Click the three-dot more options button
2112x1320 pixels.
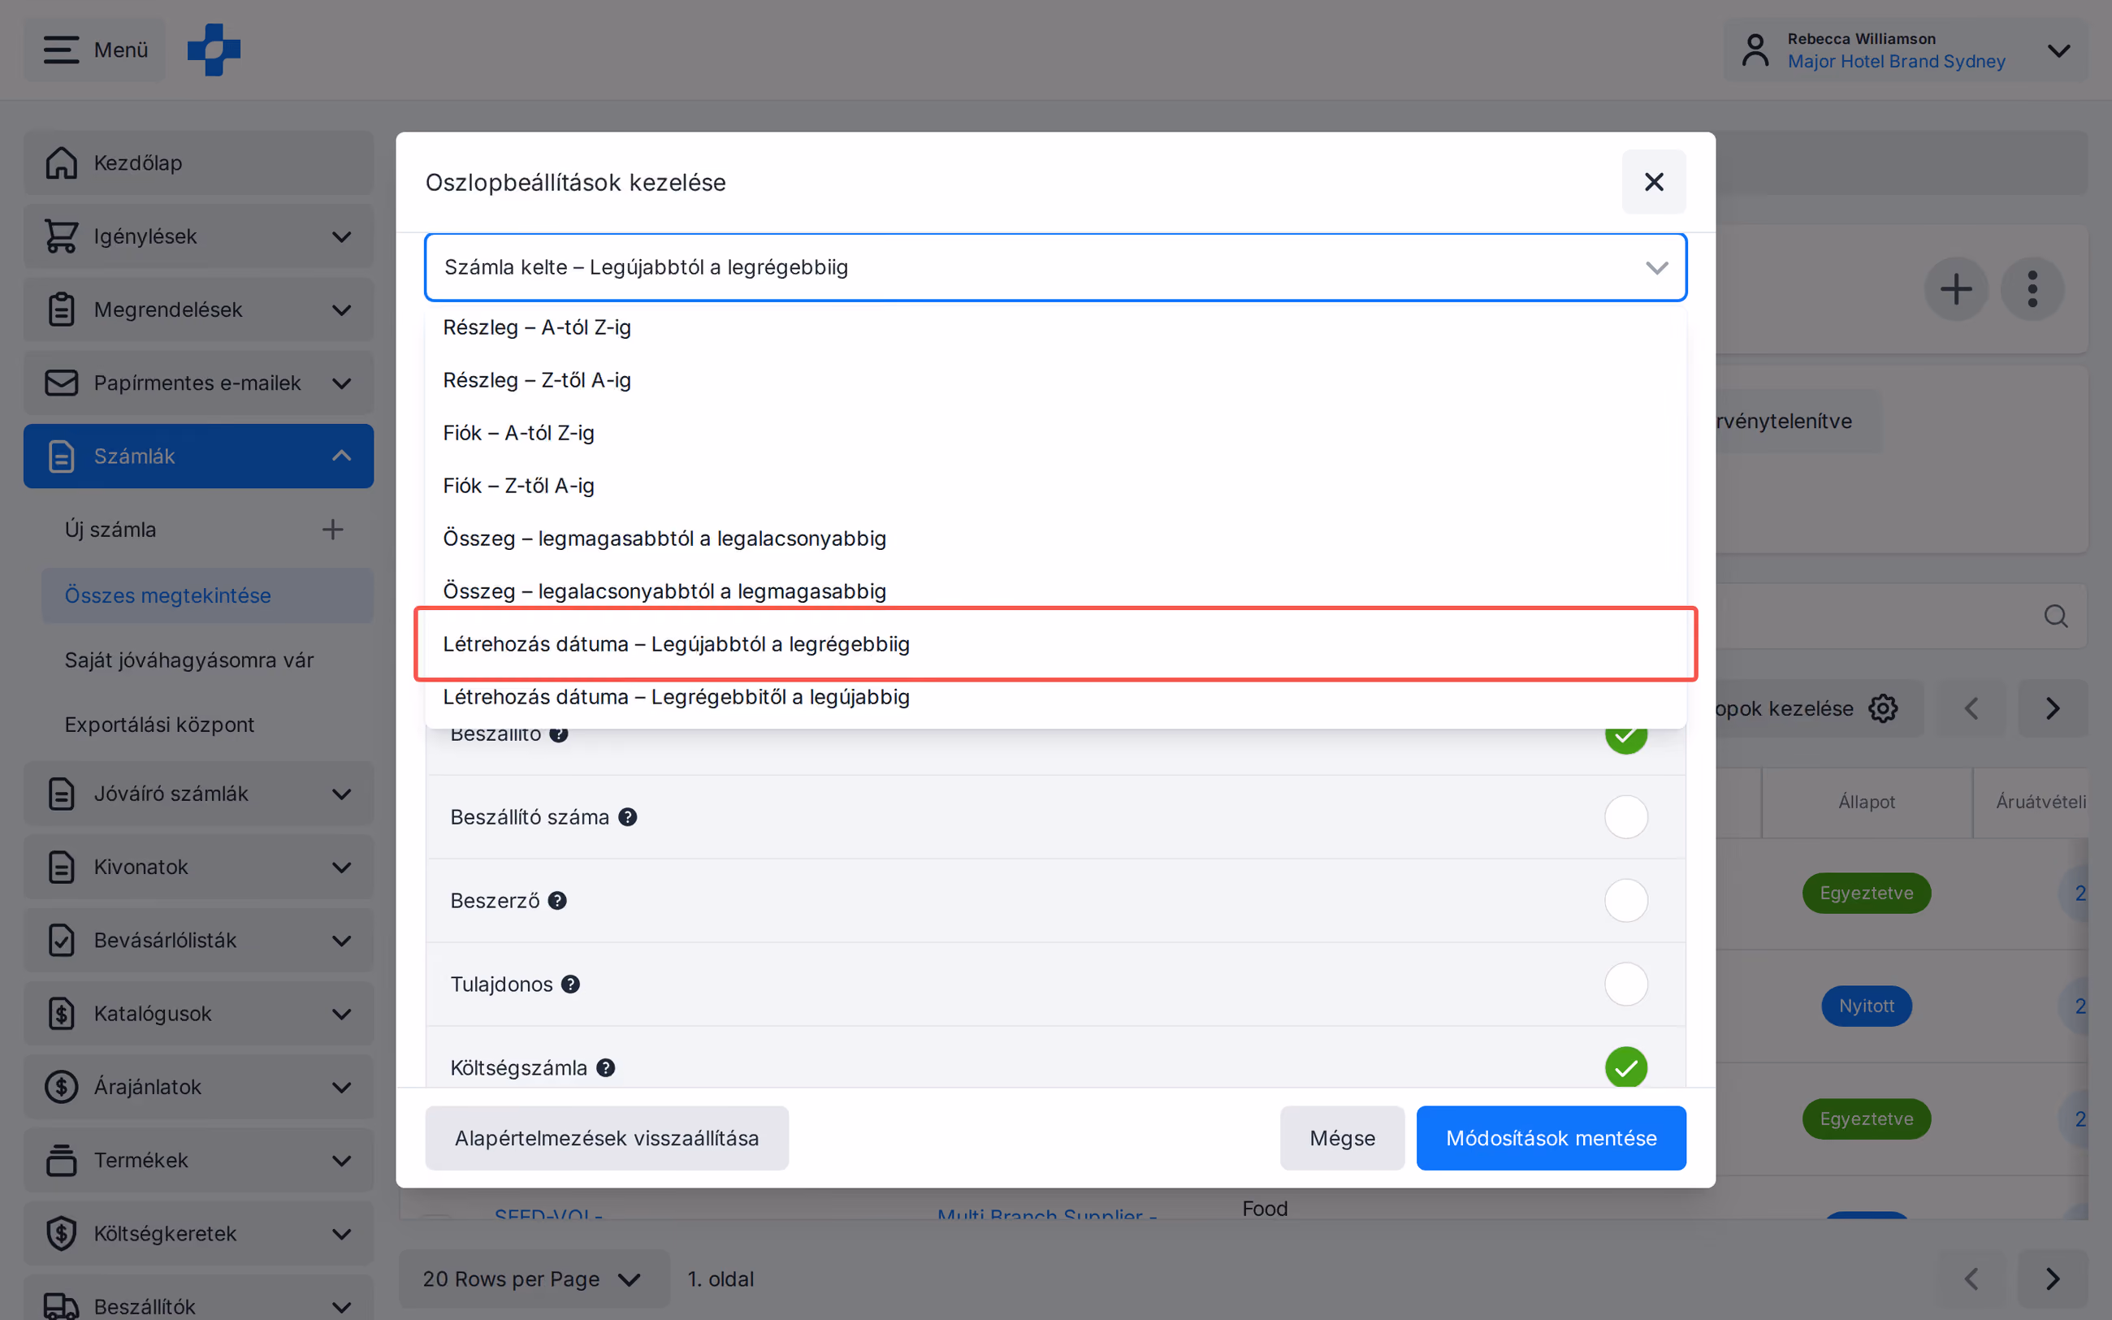tap(2032, 289)
